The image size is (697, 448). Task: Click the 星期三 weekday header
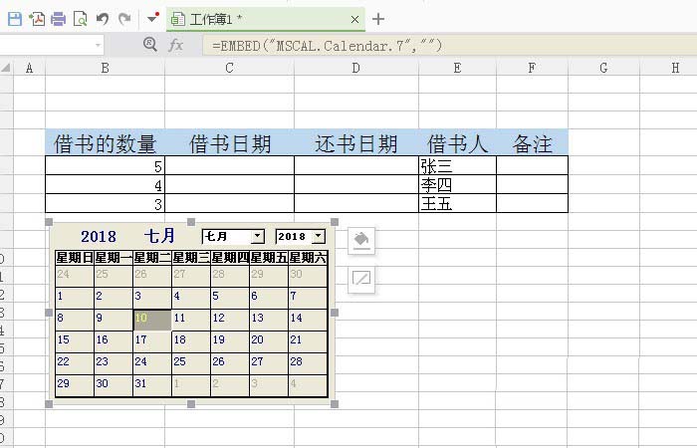pos(191,258)
